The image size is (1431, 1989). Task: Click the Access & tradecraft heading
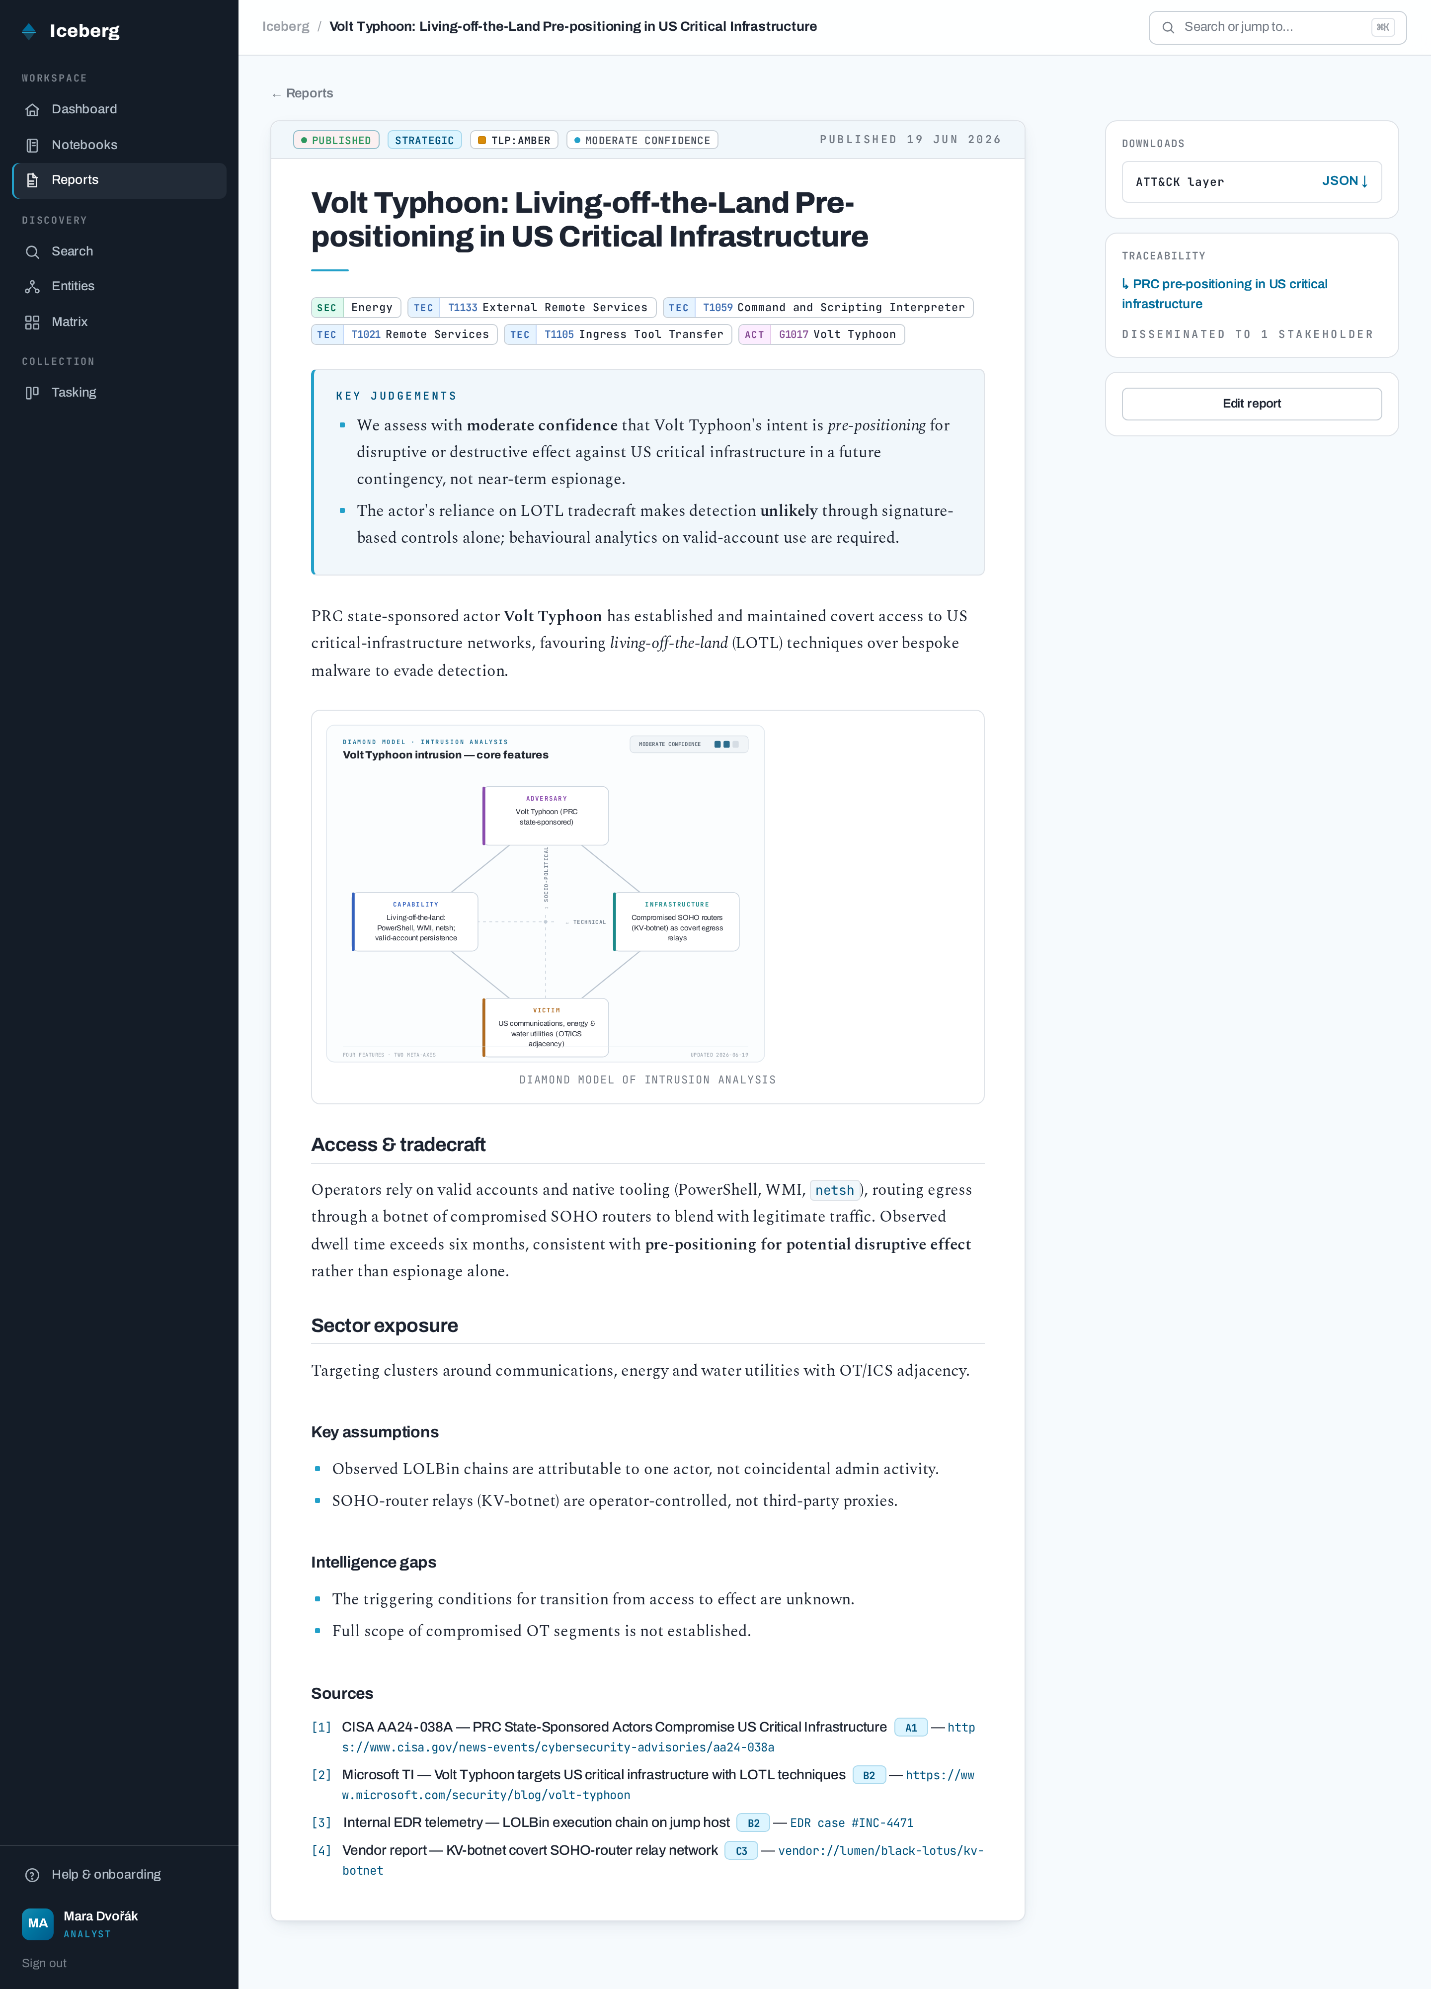[x=398, y=1146]
